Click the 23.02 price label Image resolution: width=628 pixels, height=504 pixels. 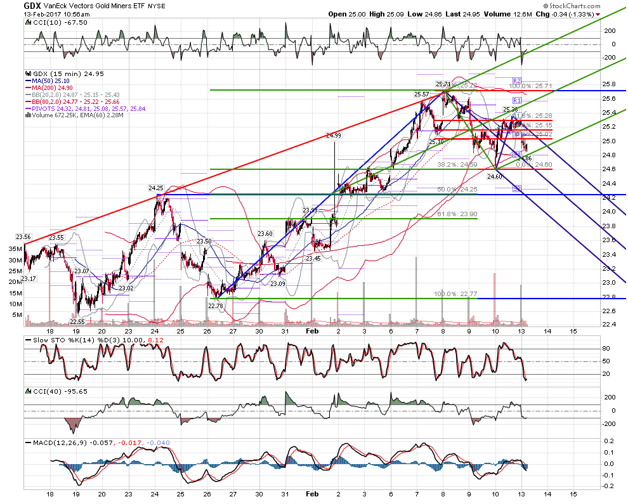pos(126,288)
